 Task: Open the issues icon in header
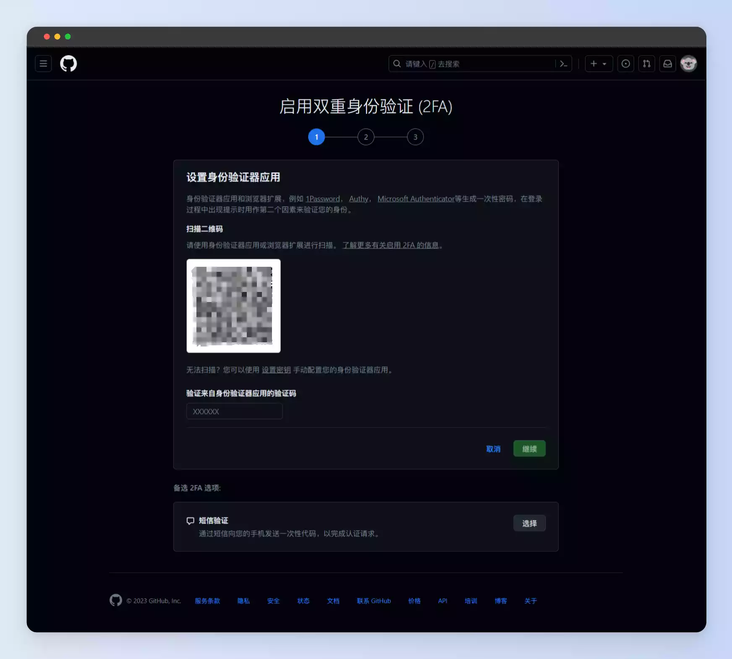(626, 64)
